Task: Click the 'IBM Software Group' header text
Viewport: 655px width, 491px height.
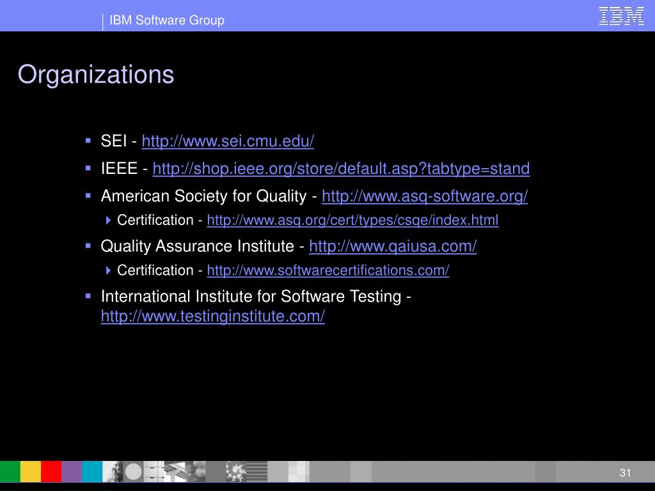Action: point(167,20)
